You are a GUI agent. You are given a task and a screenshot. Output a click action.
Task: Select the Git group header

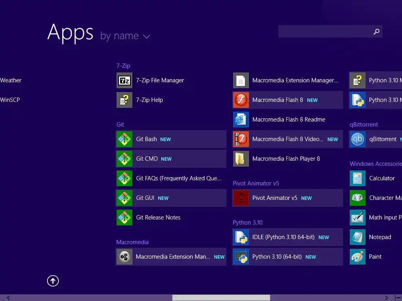point(120,125)
